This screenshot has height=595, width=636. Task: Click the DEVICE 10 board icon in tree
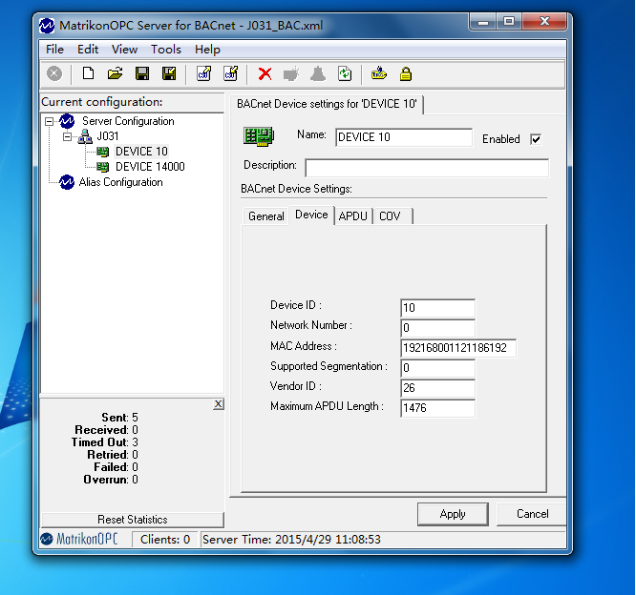point(103,152)
